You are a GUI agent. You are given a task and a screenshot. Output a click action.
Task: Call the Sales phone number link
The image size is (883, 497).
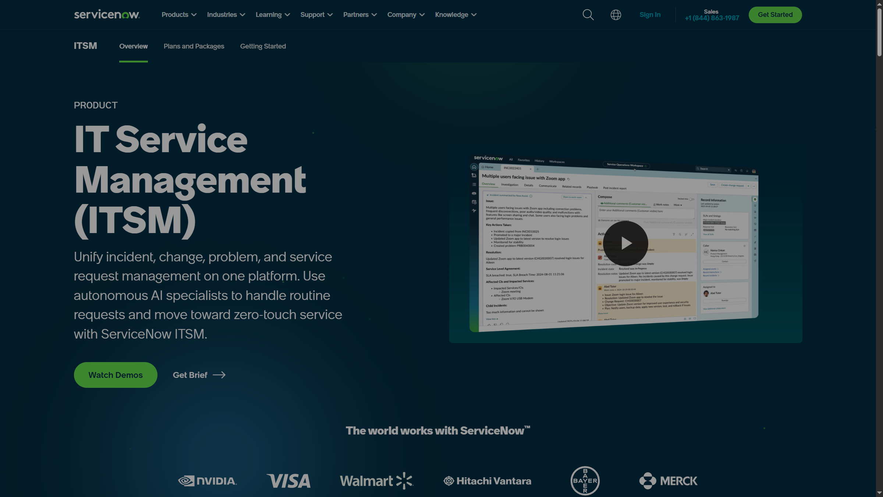click(x=712, y=18)
